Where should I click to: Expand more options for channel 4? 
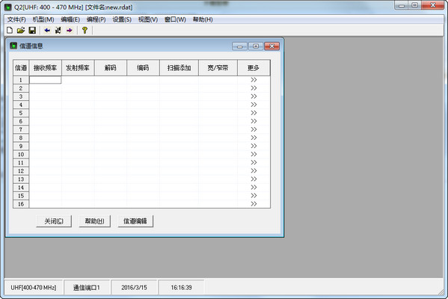pyautogui.click(x=254, y=105)
